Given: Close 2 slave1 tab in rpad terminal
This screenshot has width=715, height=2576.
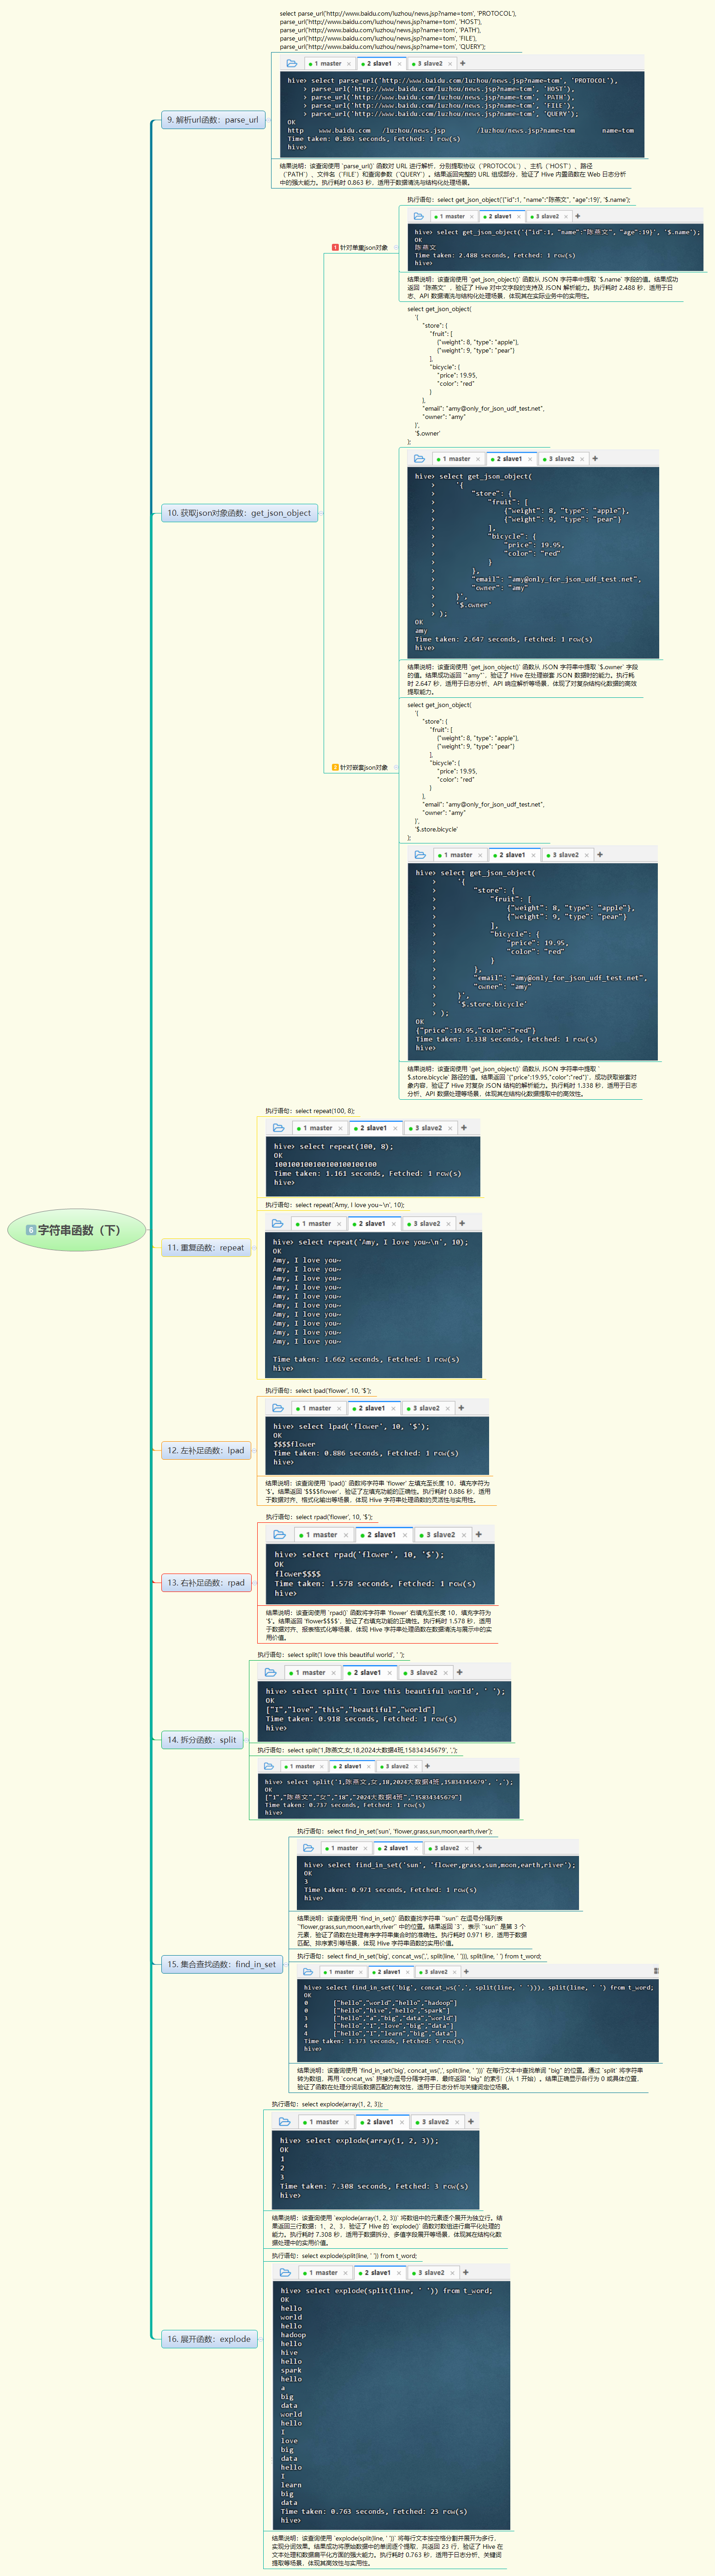Looking at the screenshot, I should pos(406,1534).
